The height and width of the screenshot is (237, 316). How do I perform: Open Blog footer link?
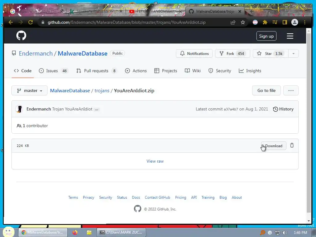pyautogui.click(x=223, y=197)
